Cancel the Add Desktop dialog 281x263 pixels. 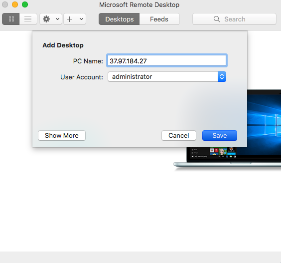click(x=179, y=136)
